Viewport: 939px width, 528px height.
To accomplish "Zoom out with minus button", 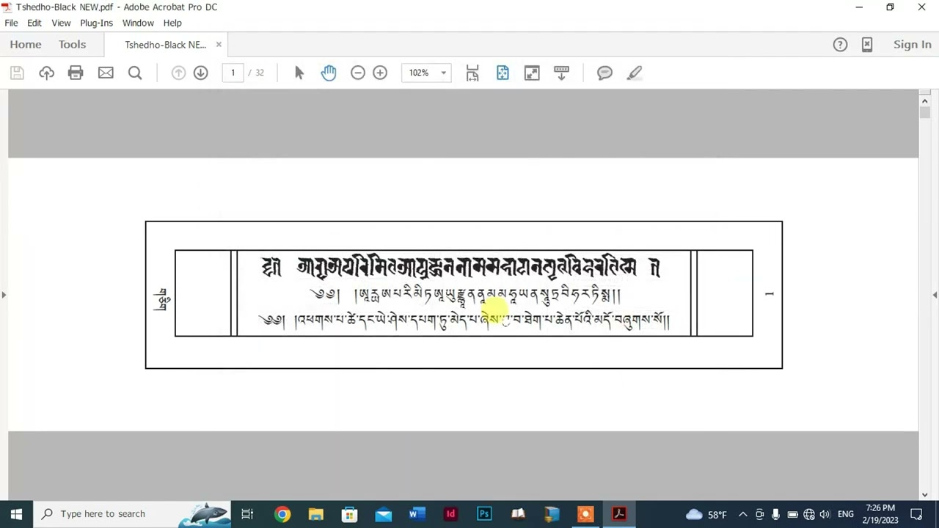I will [357, 73].
